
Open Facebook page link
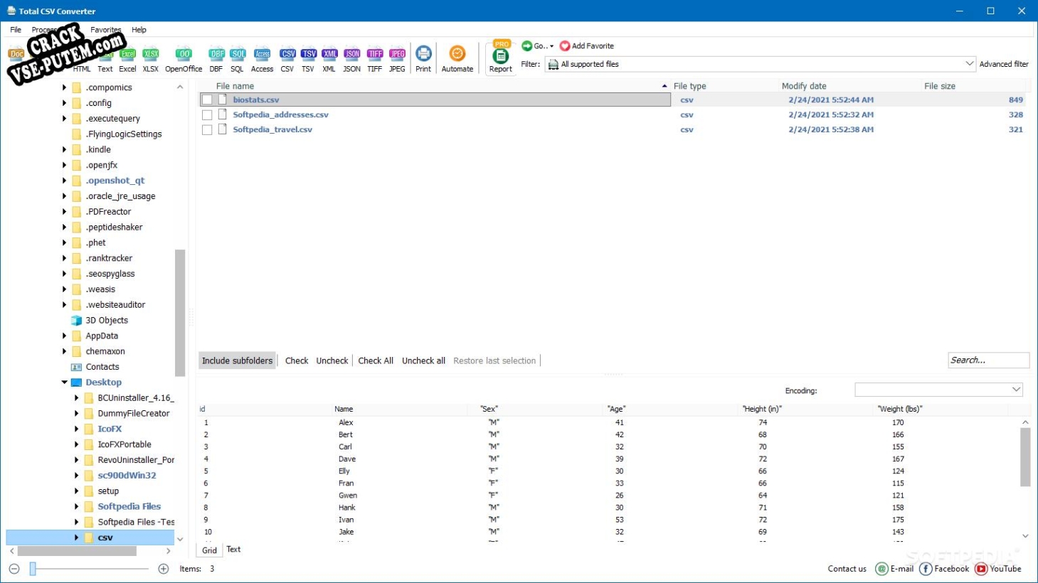[x=945, y=569]
